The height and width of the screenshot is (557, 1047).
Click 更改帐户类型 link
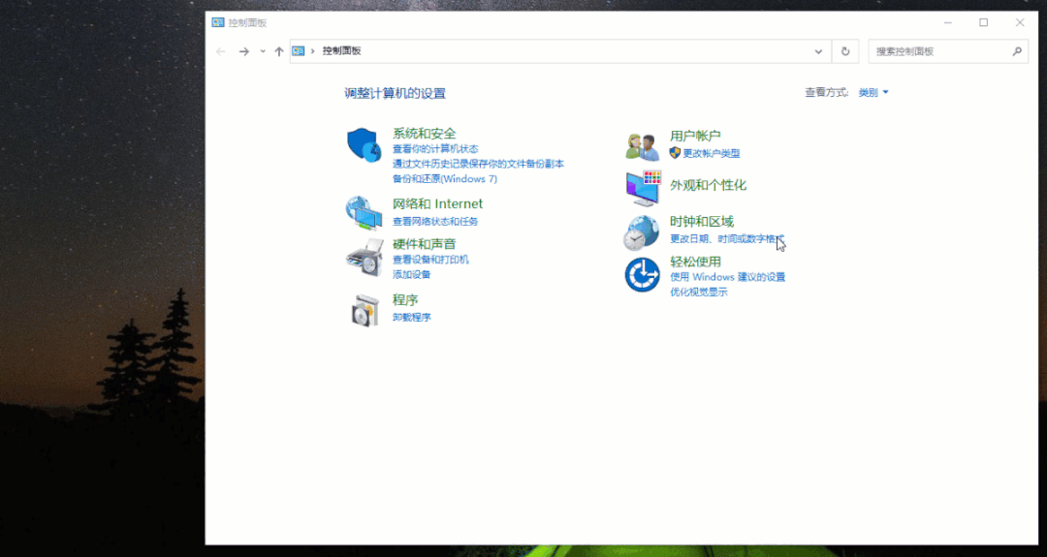coord(712,153)
